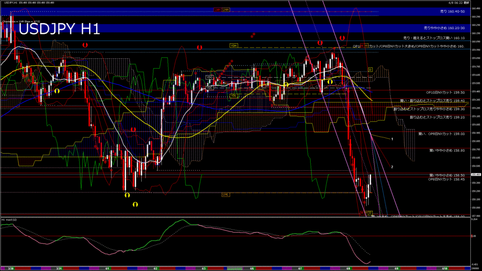Viewport: 482px width, 271px height.
Task: Select the 割り込むとストップロス売り 159.20 label
Action: click(437, 117)
